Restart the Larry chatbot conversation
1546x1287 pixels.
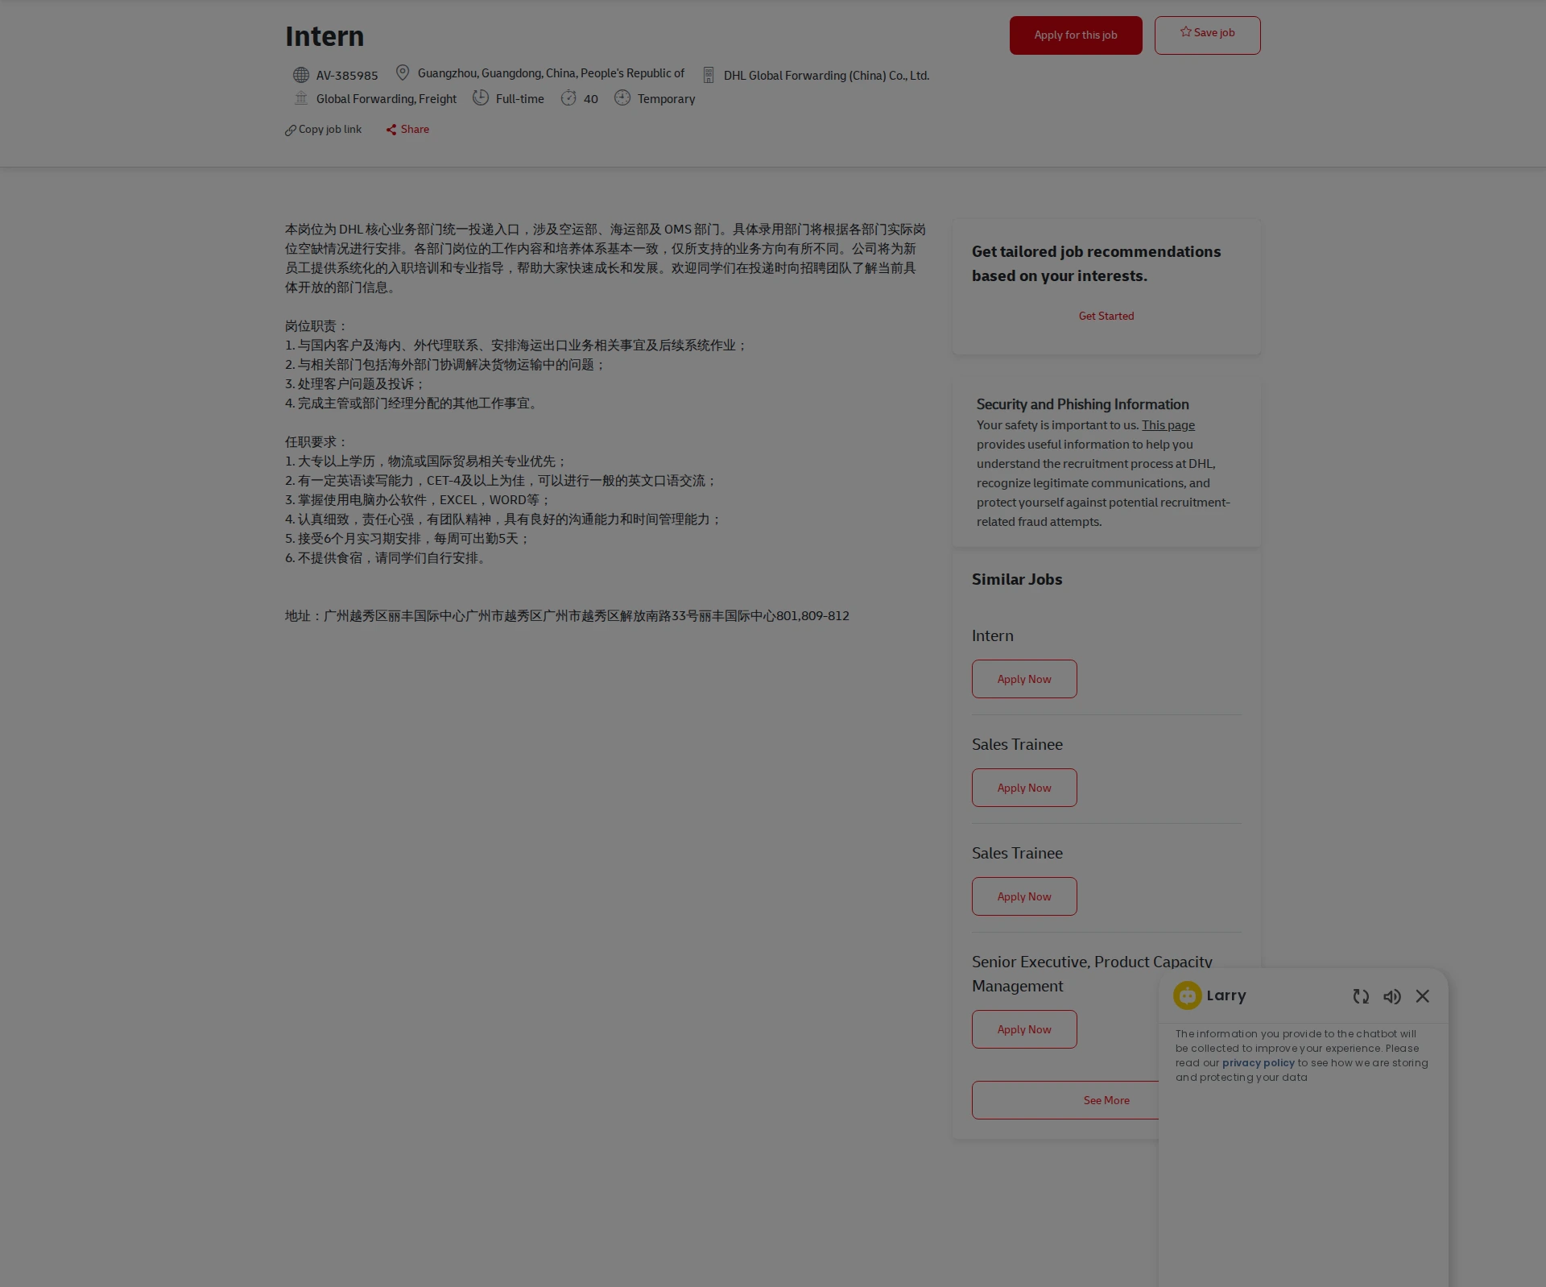pyautogui.click(x=1361, y=996)
